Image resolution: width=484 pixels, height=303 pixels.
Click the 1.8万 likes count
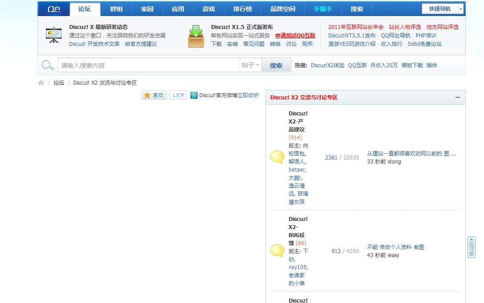[178, 95]
